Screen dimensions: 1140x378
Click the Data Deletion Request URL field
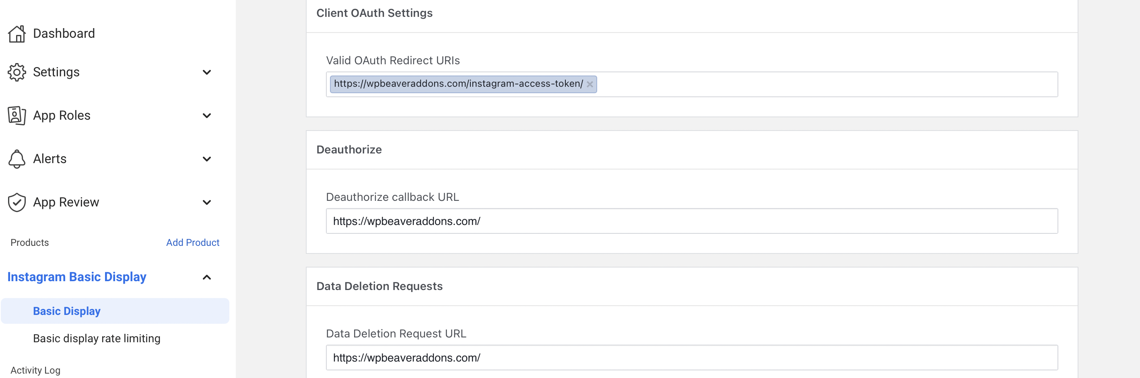click(x=691, y=358)
